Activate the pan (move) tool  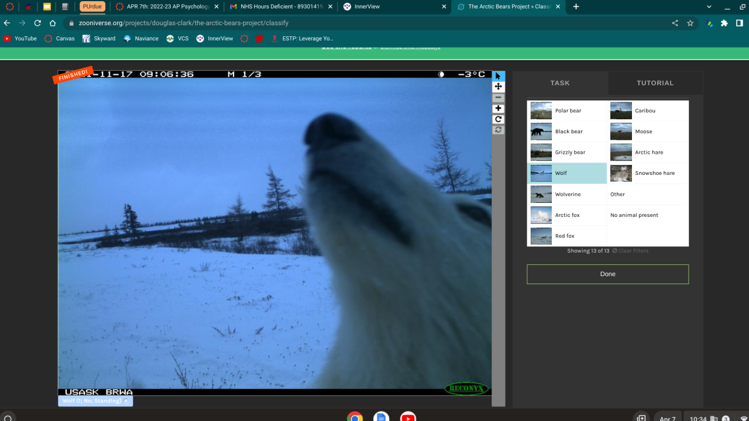(499, 87)
